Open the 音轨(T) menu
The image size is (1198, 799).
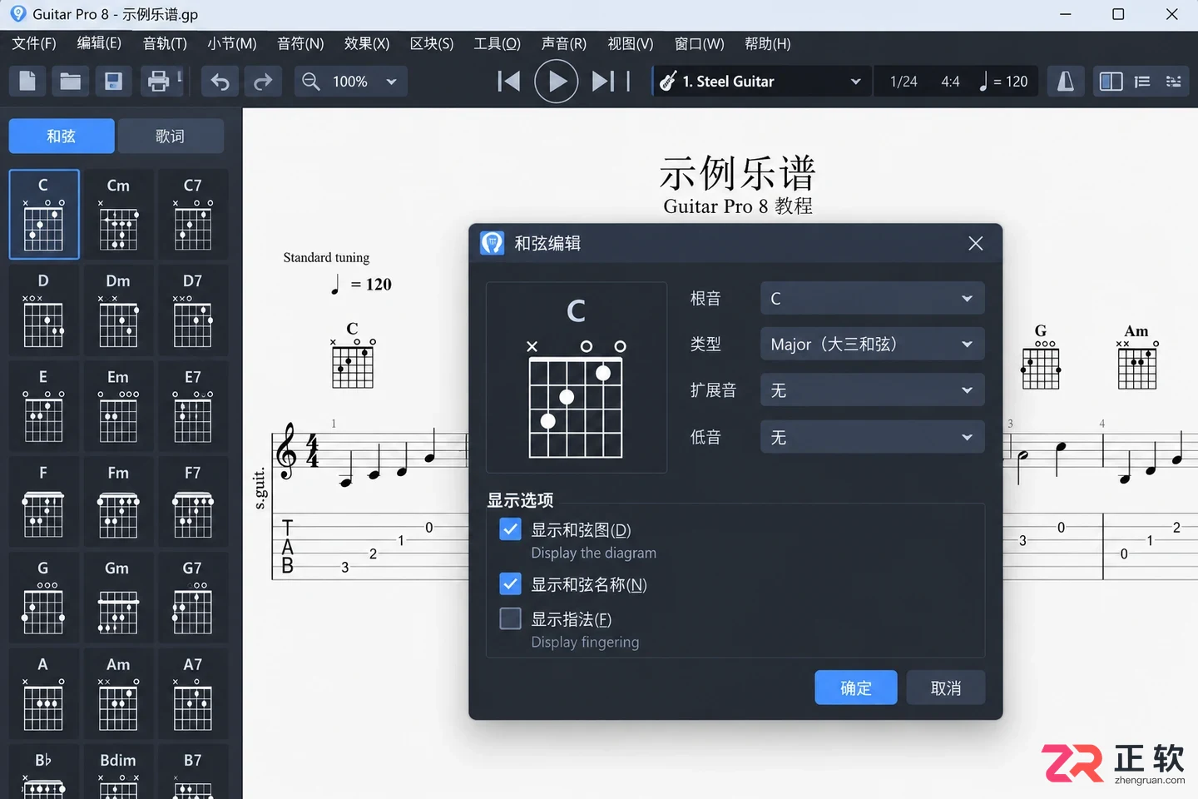point(165,43)
